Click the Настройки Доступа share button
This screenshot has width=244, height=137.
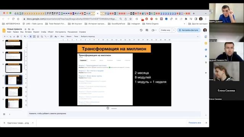coord(189,30)
